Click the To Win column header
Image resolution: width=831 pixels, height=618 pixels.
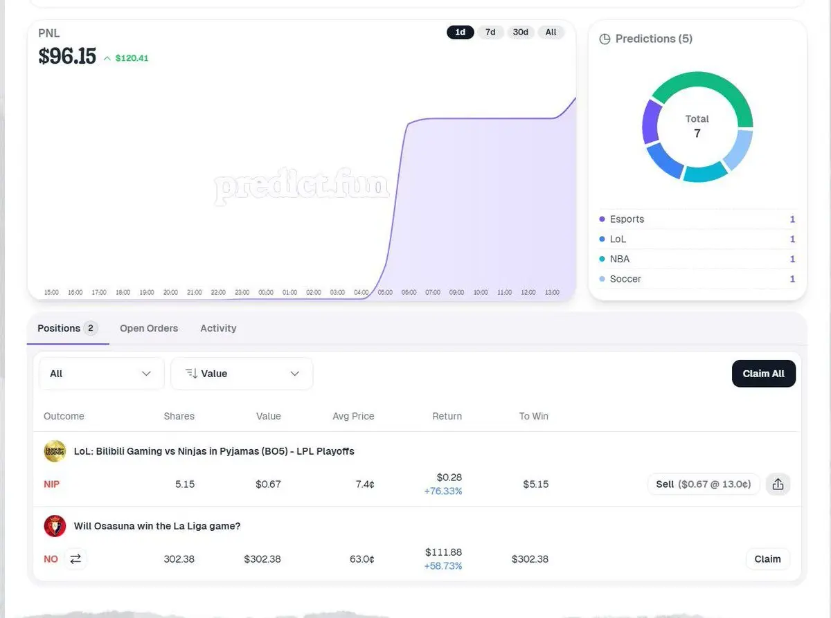(534, 417)
